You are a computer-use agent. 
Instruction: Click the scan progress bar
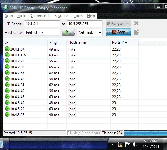pos(145,133)
